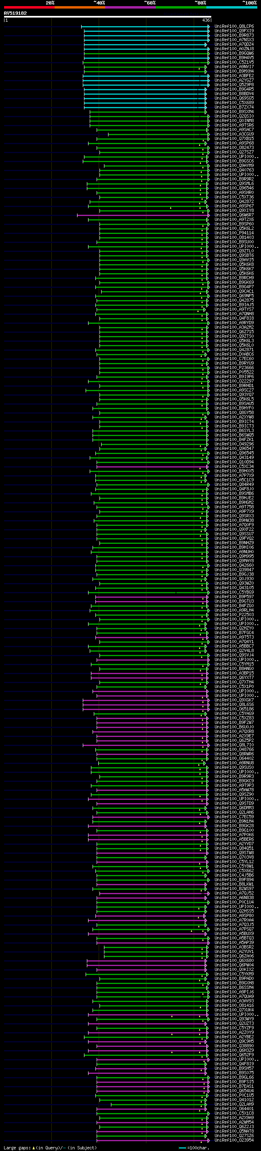This screenshot has height=1151, width=261.
Task: Select the UniRef100_Q6Z2J3 label
Action: (234, 1127)
